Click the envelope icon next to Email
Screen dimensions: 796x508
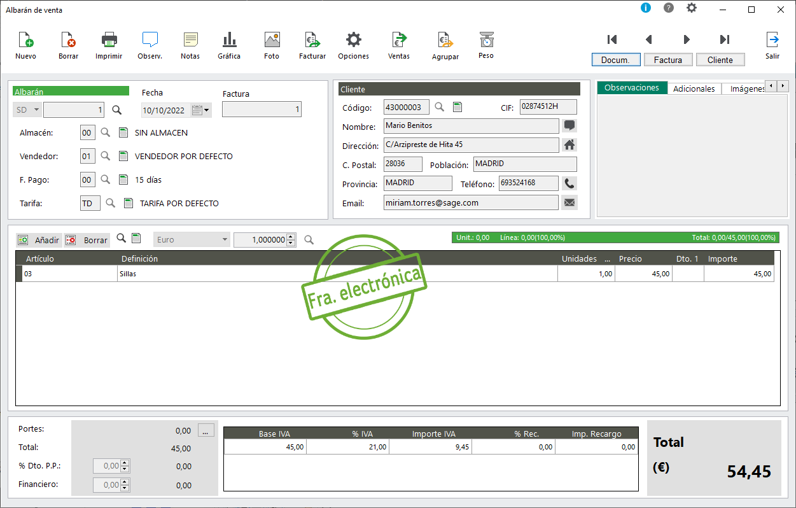569,203
